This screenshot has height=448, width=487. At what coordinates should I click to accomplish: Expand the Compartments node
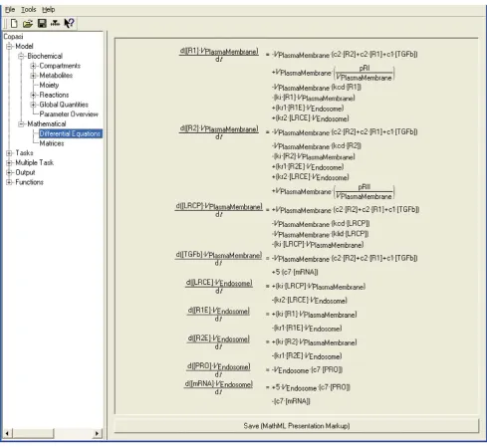coord(33,66)
